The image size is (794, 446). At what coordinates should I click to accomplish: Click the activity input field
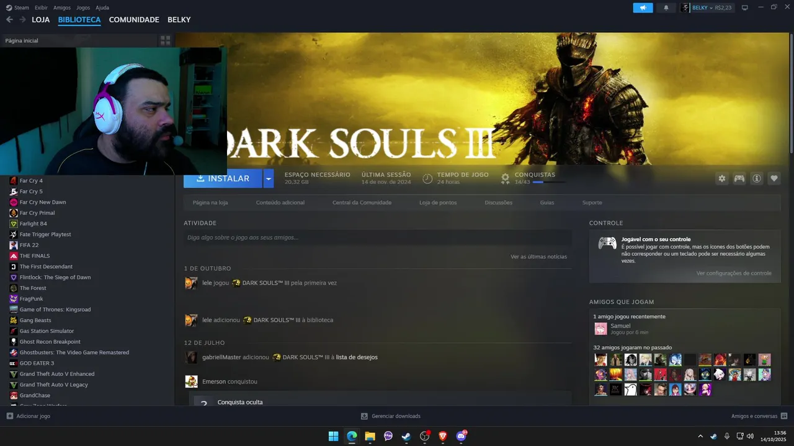click(x=378, y=237)
